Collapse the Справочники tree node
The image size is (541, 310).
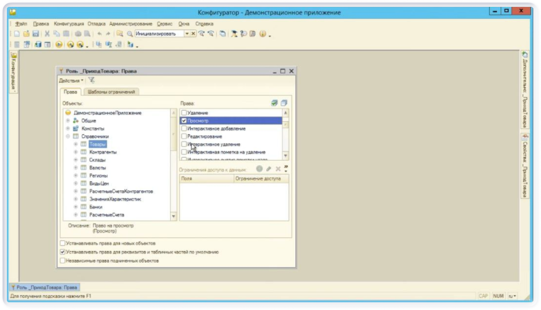[x=68, y=137]
